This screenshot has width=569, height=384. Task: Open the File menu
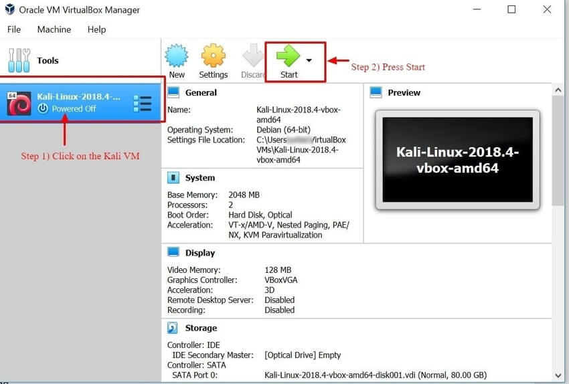(x=14, y=29)
